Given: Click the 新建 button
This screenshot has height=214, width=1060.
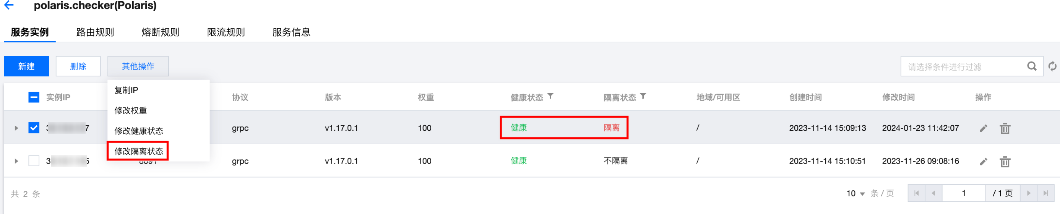Looking at the screenshot, I should [26, 66].
